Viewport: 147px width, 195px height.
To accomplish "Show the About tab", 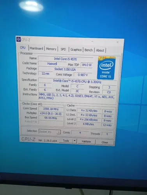I will click(100, 50).
